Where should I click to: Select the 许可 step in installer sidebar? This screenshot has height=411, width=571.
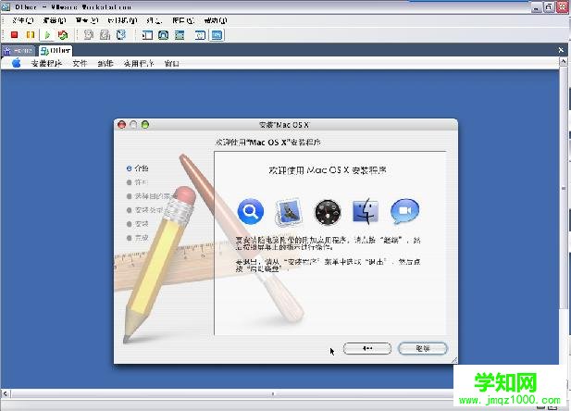click(x=137, y=182)
